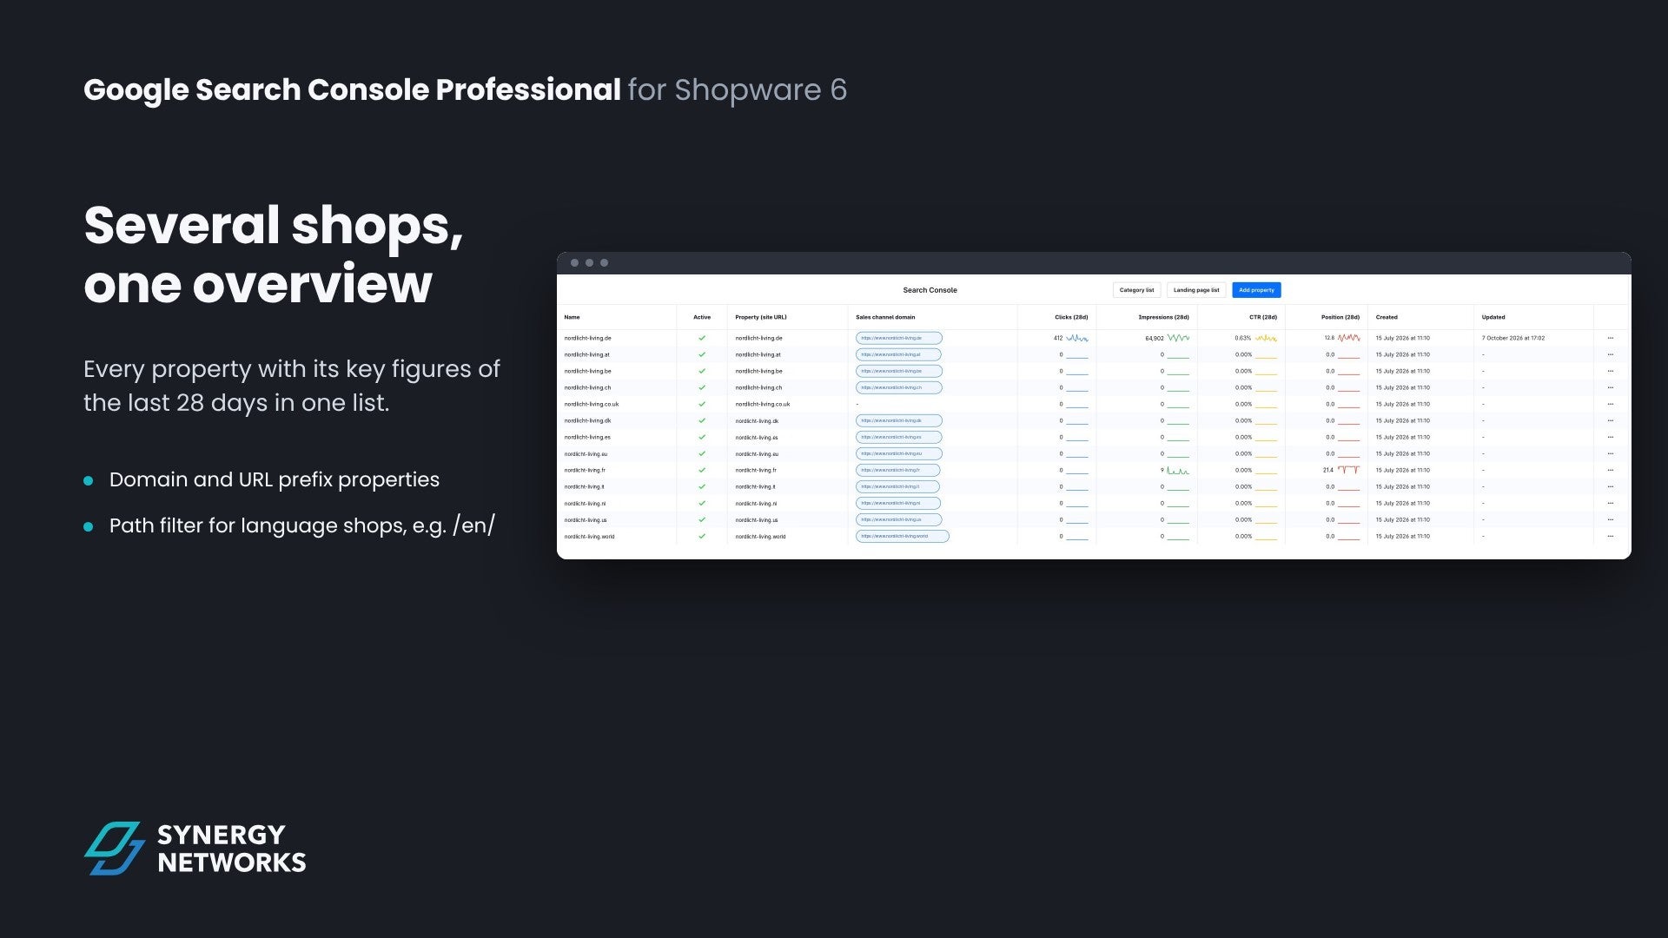Click the clicks sparkline next to 412
Viewport: 1668px width, 938px height.
click(x=1077, y=338)
